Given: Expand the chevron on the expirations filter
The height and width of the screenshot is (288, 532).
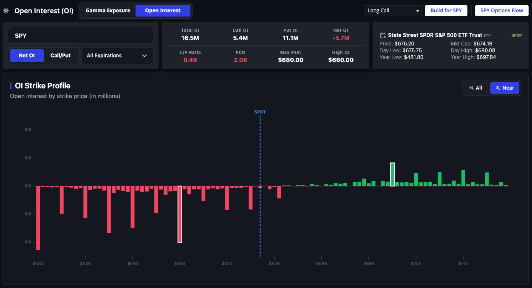Looking at the screenshot, I should 144,56.
